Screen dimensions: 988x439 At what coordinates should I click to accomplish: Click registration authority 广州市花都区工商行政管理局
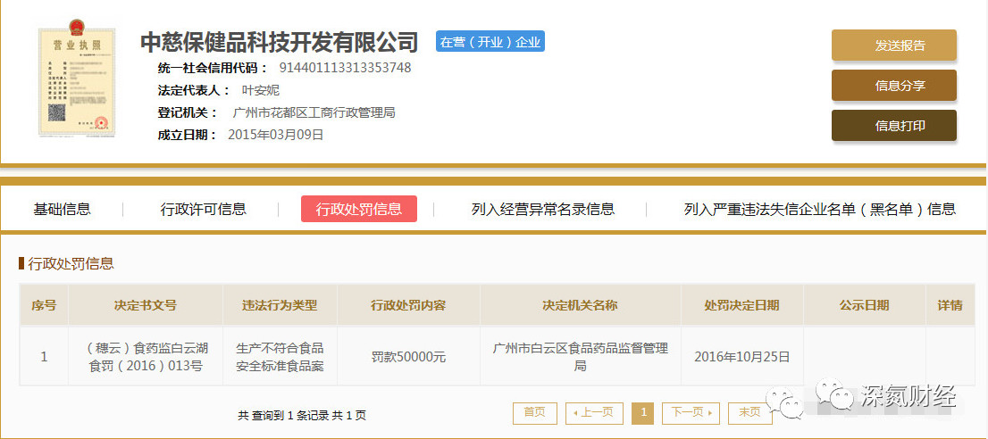click(314, 112)
